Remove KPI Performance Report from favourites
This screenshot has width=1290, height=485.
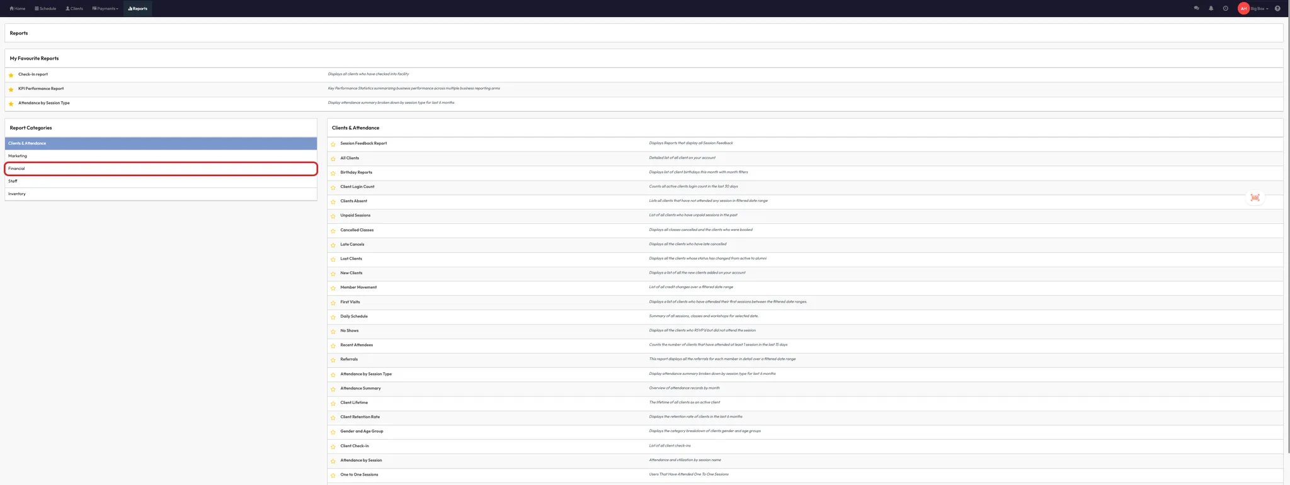pos(11,89)
